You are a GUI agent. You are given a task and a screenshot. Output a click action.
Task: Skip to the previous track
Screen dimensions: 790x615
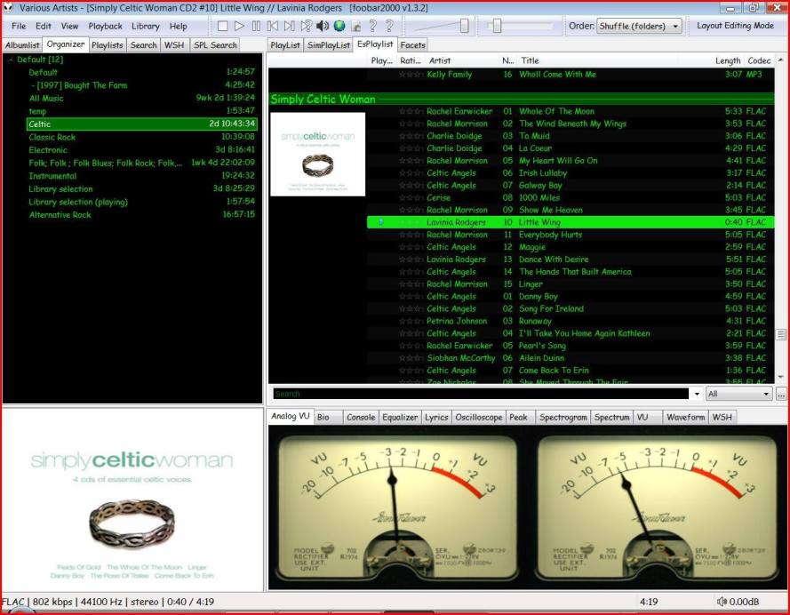pos(273,27)
